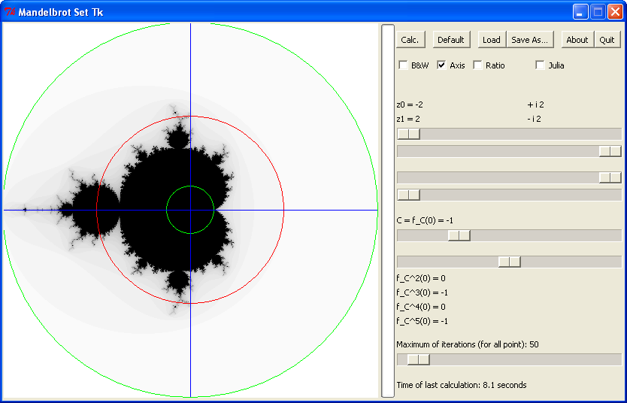Open the About button
This screenshot has width=627, height=403.
click(577, 40)
